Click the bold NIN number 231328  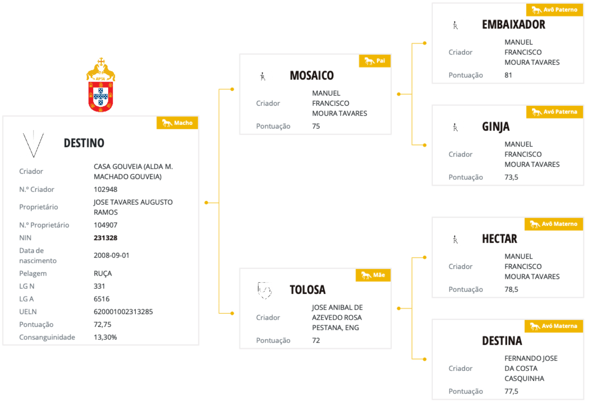105,238
